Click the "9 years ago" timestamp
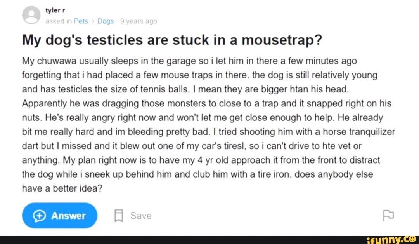419x244 pixels. 139,21
